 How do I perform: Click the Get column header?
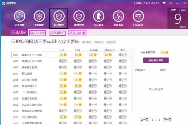[62, 50]
